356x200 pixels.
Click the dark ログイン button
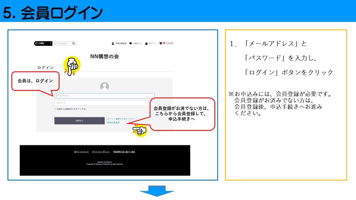coord(80,120)
